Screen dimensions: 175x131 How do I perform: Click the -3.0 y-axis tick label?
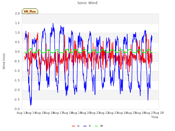click(17, 109)
